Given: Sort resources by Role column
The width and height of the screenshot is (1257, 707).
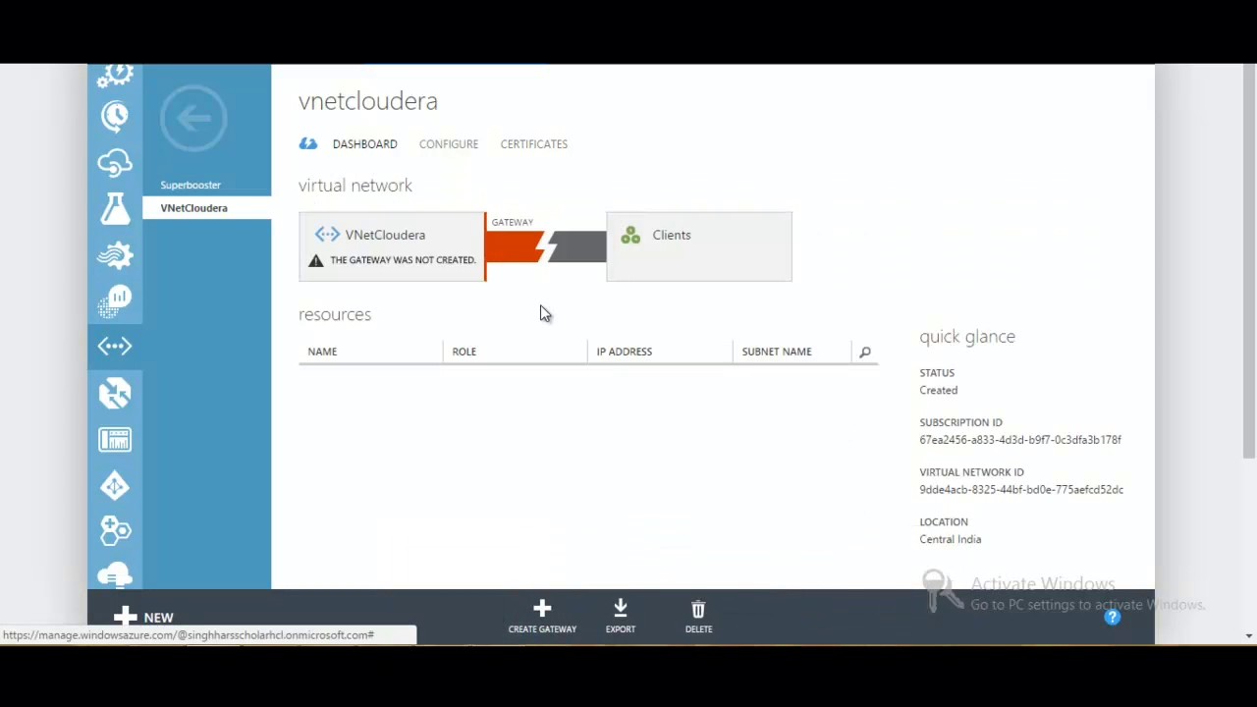Looking at the screenshot, I should coord(464,352).
